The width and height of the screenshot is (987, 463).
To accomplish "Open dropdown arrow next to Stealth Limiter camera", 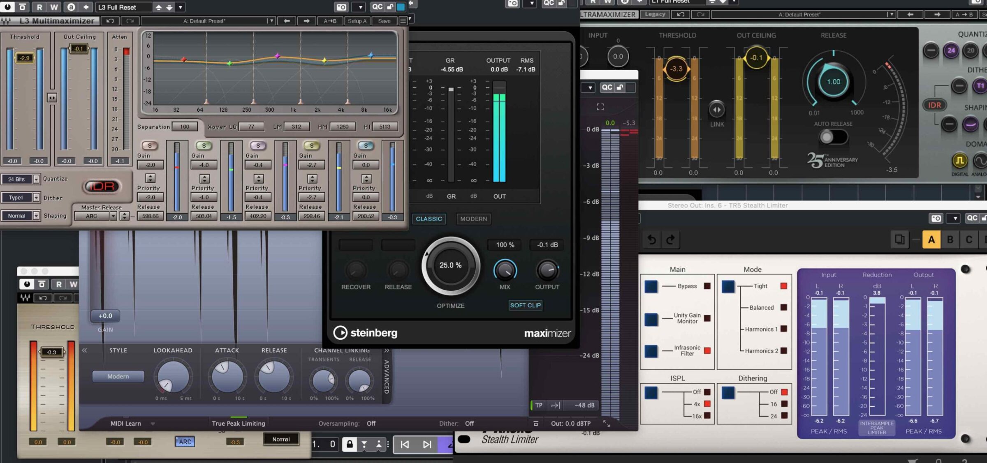I will click(x=955, y=218).
